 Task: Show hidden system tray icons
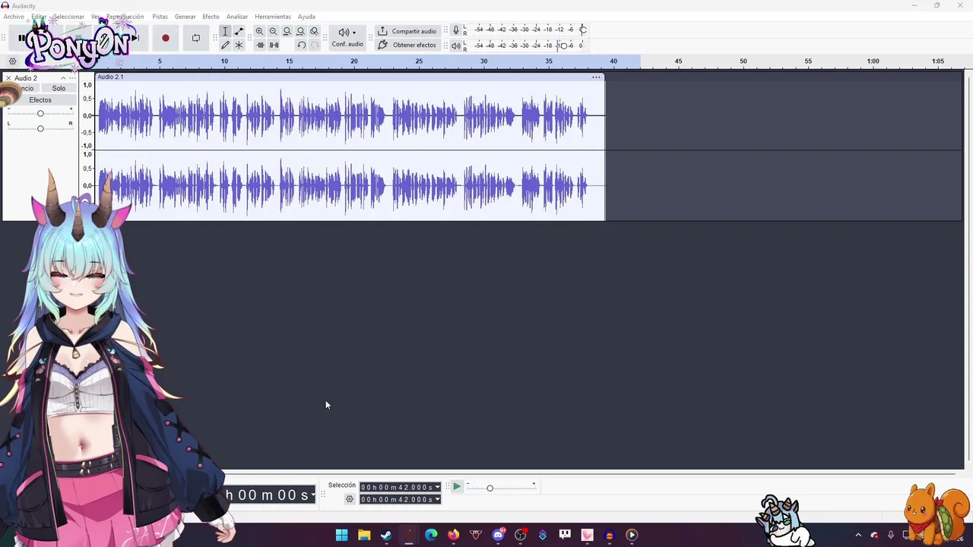(858, 535)
